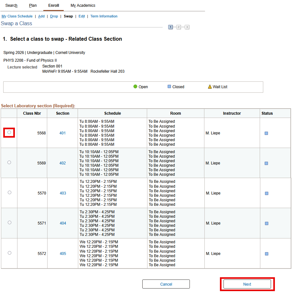
Task: Click the Closed status square for section 404
Action: click(266, 223)
